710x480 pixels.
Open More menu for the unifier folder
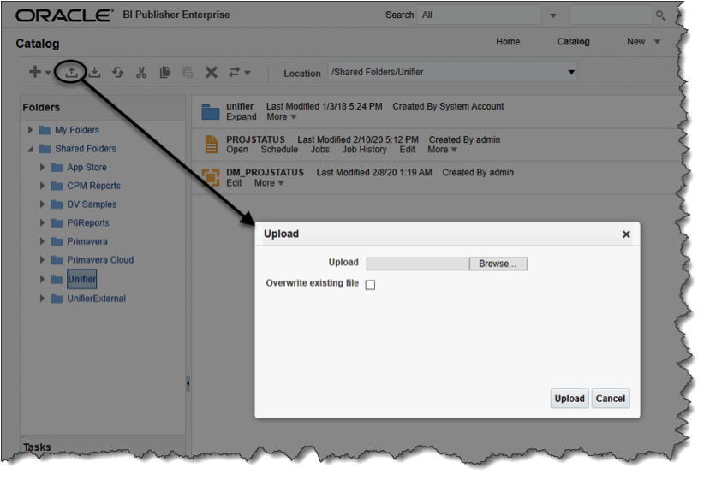281,117
